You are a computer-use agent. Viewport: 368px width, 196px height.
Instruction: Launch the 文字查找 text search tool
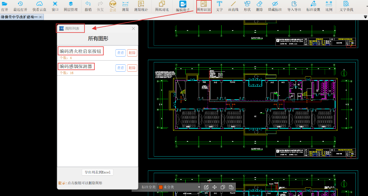[x=346, y=6]
